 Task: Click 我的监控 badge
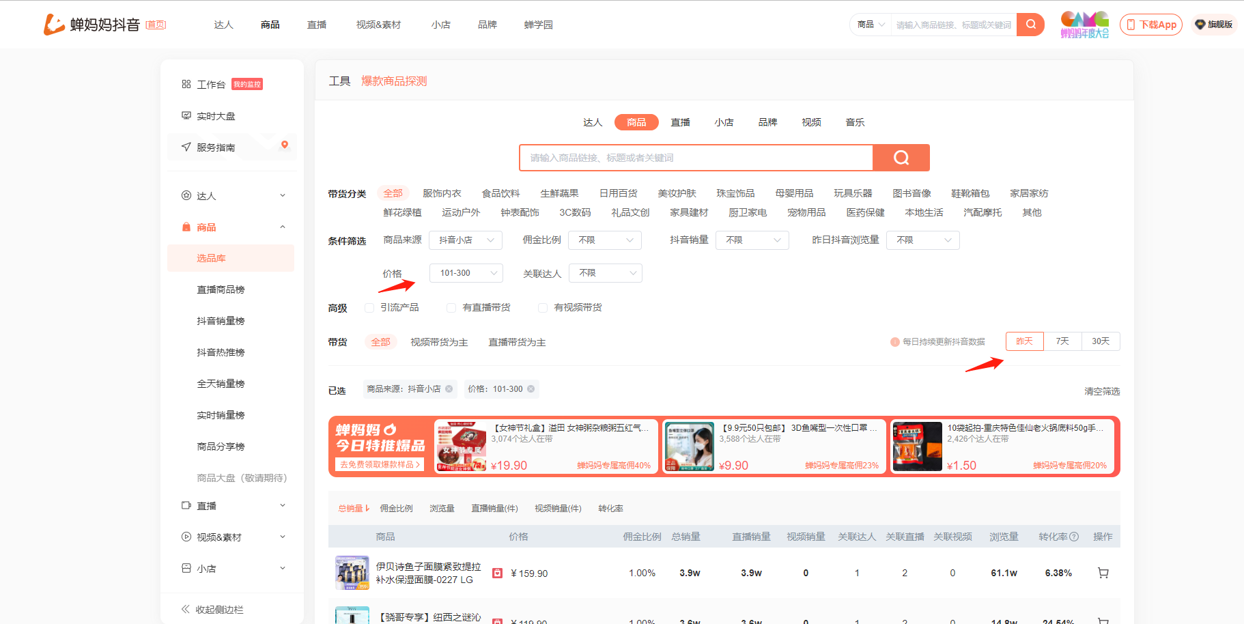click(x=247, y=84)
